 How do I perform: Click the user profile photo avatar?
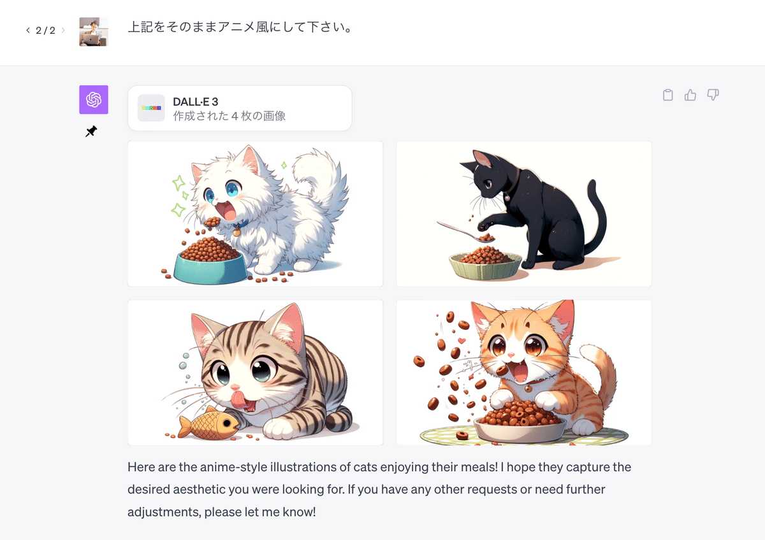pyautogui.click(x=94, y=32)
